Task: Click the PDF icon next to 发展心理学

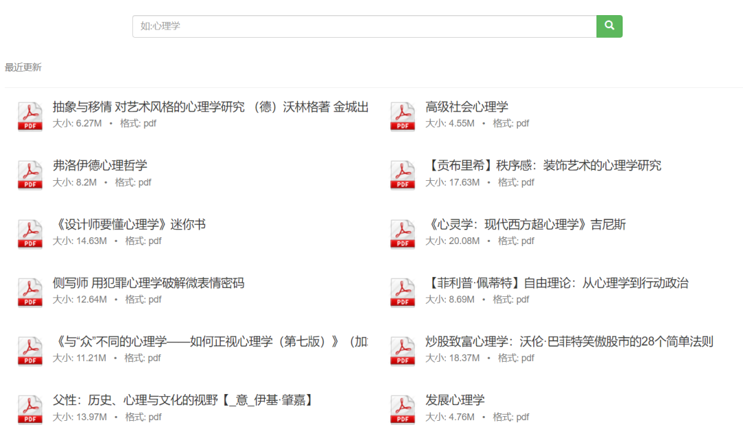Action: pos(402,408)
